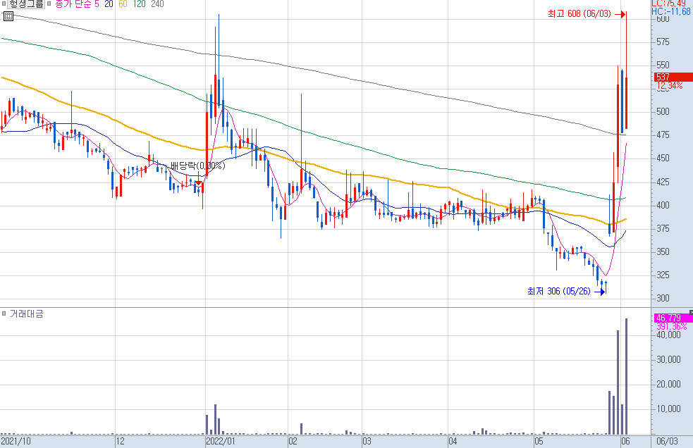Image resolution: width=693 pixels, height=448 pixels.
Task: Click the 형성그룹 stock name button
Action: click(x=27, y=4)
